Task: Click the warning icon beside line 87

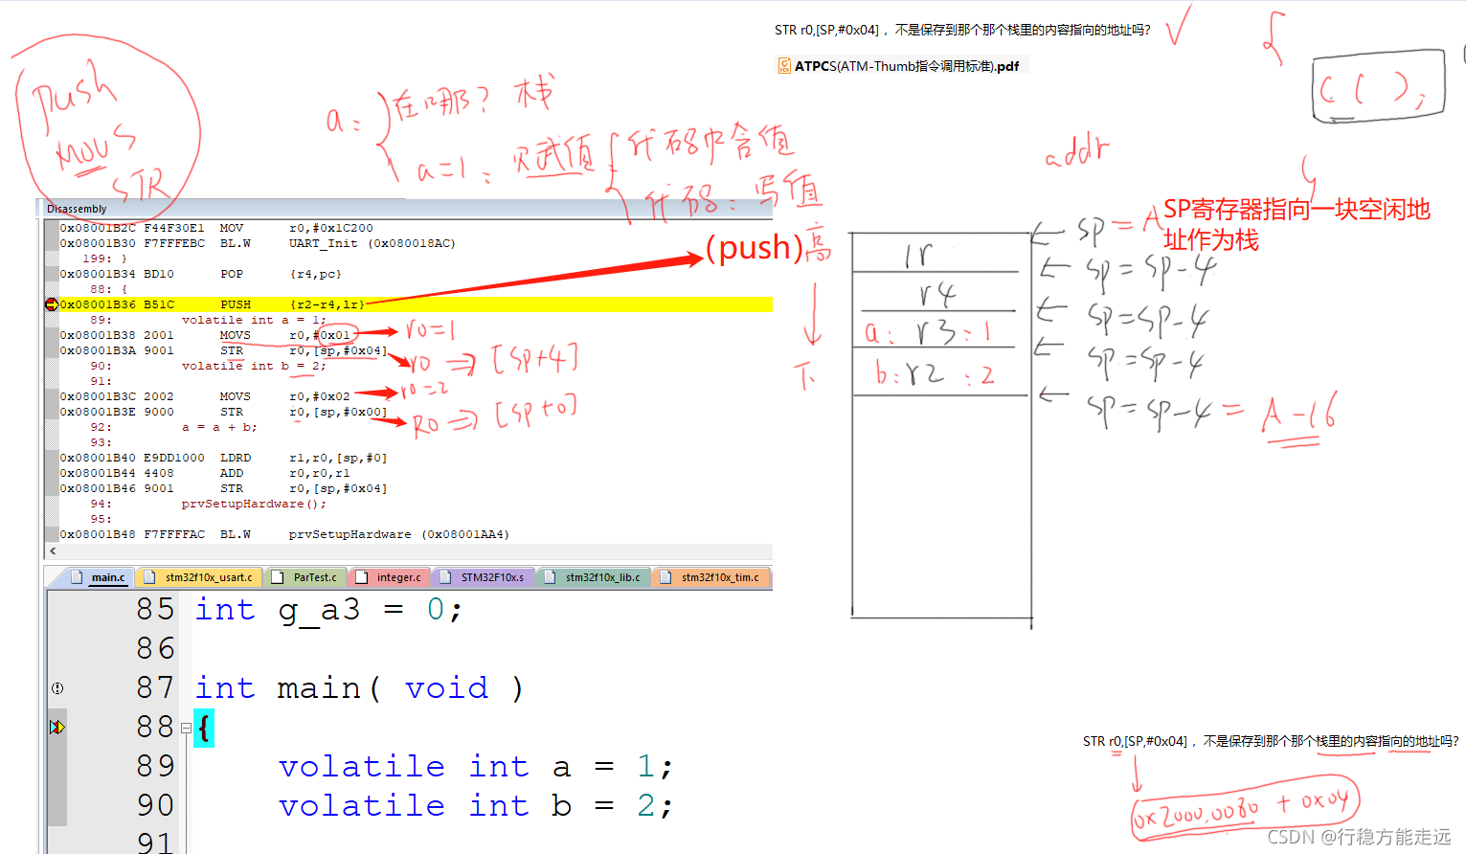Action: coord(57,688)
